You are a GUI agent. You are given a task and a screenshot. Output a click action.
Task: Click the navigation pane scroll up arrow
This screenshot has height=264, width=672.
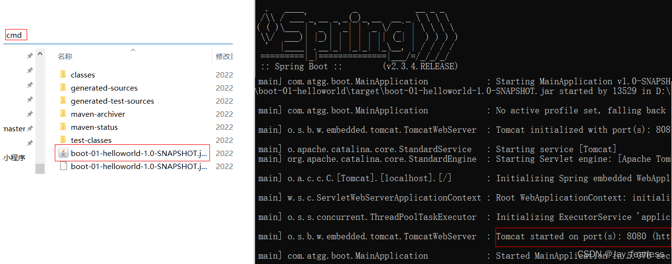tap(40, 53)
